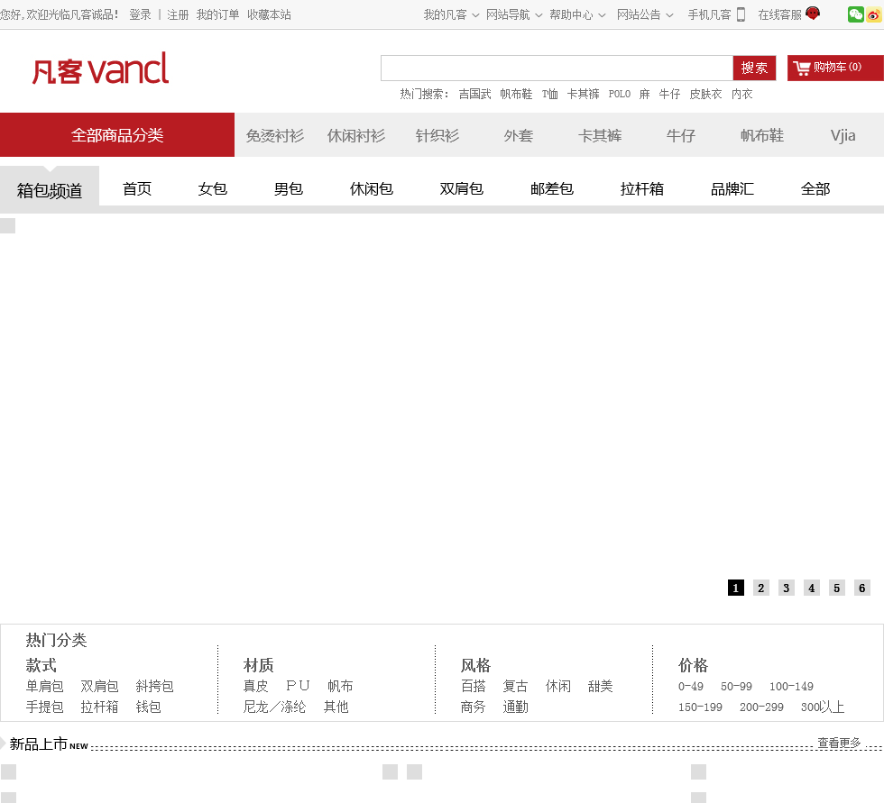Go to banner slide 4
884x803 pixels.
(x=812, y=588)
